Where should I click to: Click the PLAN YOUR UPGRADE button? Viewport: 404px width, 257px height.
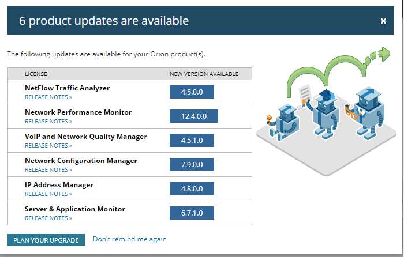coord(46,240)
